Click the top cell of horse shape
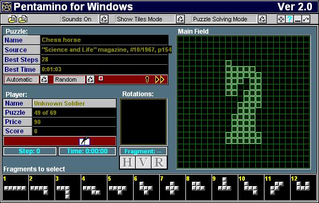This screenshot has height=203, width=319. (x=228, y=63)
